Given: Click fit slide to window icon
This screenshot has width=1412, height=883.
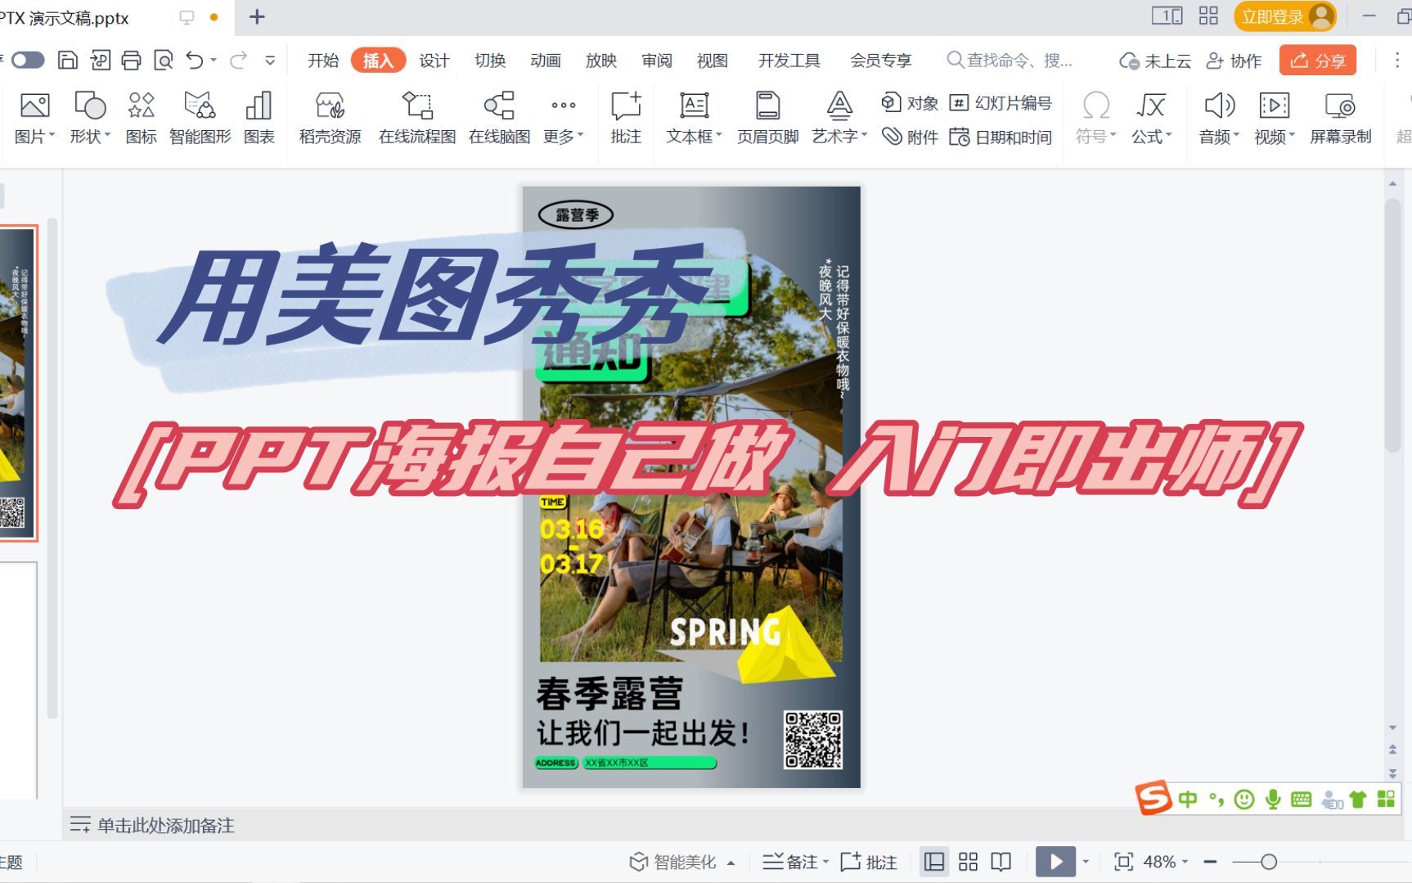Looking at the screenshot, I should (1123, 862).
